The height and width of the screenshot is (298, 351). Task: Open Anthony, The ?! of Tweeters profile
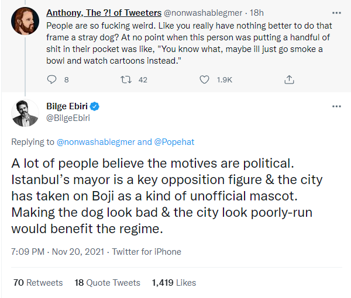(x=103, y=12)
